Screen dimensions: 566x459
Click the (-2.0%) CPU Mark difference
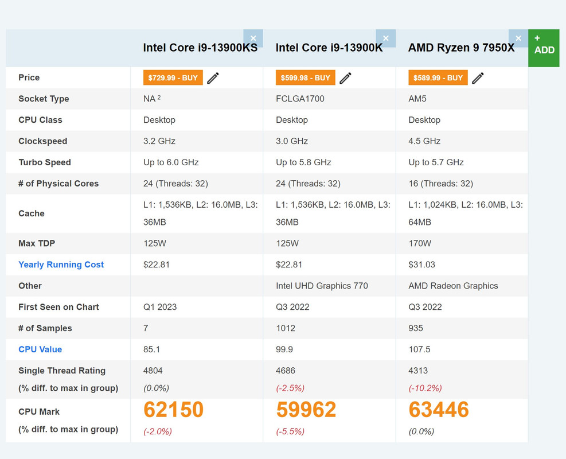coord(158,431)
